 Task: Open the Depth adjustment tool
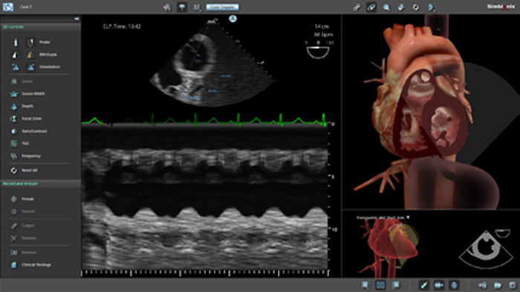click(14, 107)
